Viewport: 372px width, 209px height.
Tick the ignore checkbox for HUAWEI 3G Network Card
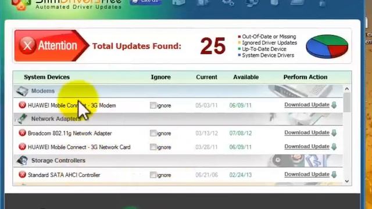(153, 147)
